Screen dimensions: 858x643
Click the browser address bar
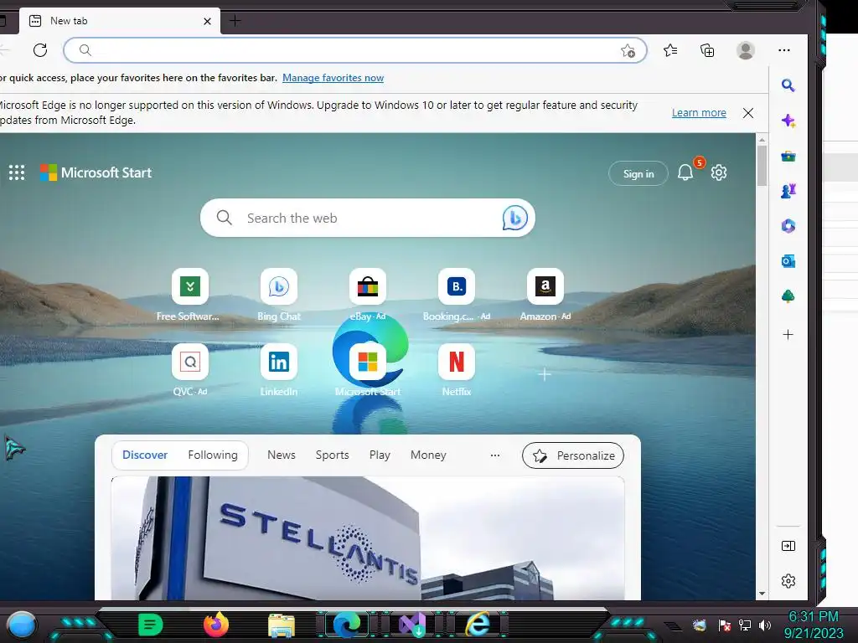pyautogui.click(x=355, y=50)
